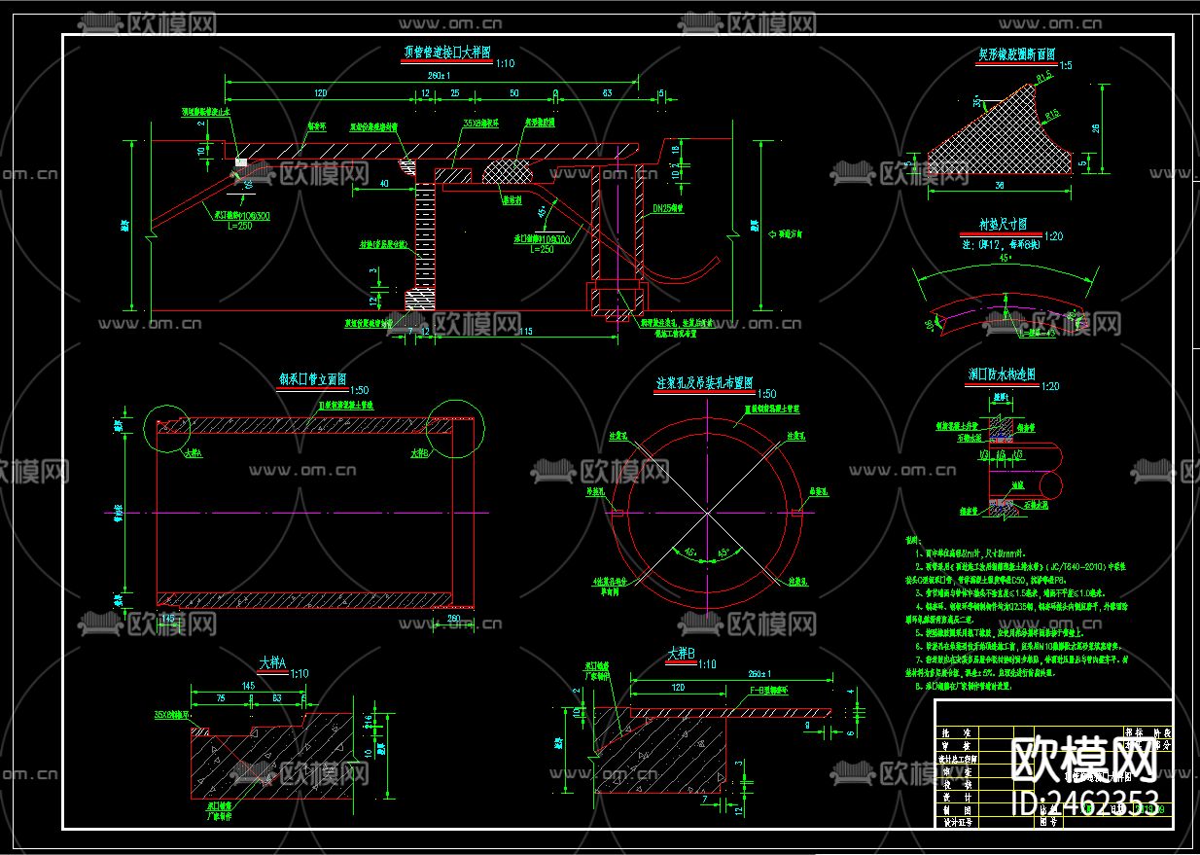Screen dimensions: 1200x855
Task: Click the '钢承口管立面图' drawing title
Action: [x=312, y=380]
